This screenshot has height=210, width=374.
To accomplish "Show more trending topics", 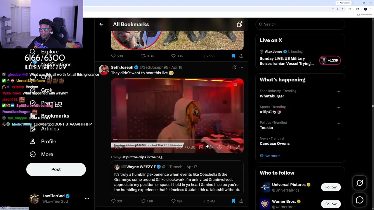I will [x=270, y=156].
